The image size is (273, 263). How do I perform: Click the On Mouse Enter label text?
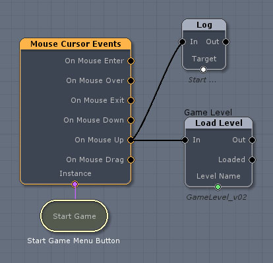point(94,61)
